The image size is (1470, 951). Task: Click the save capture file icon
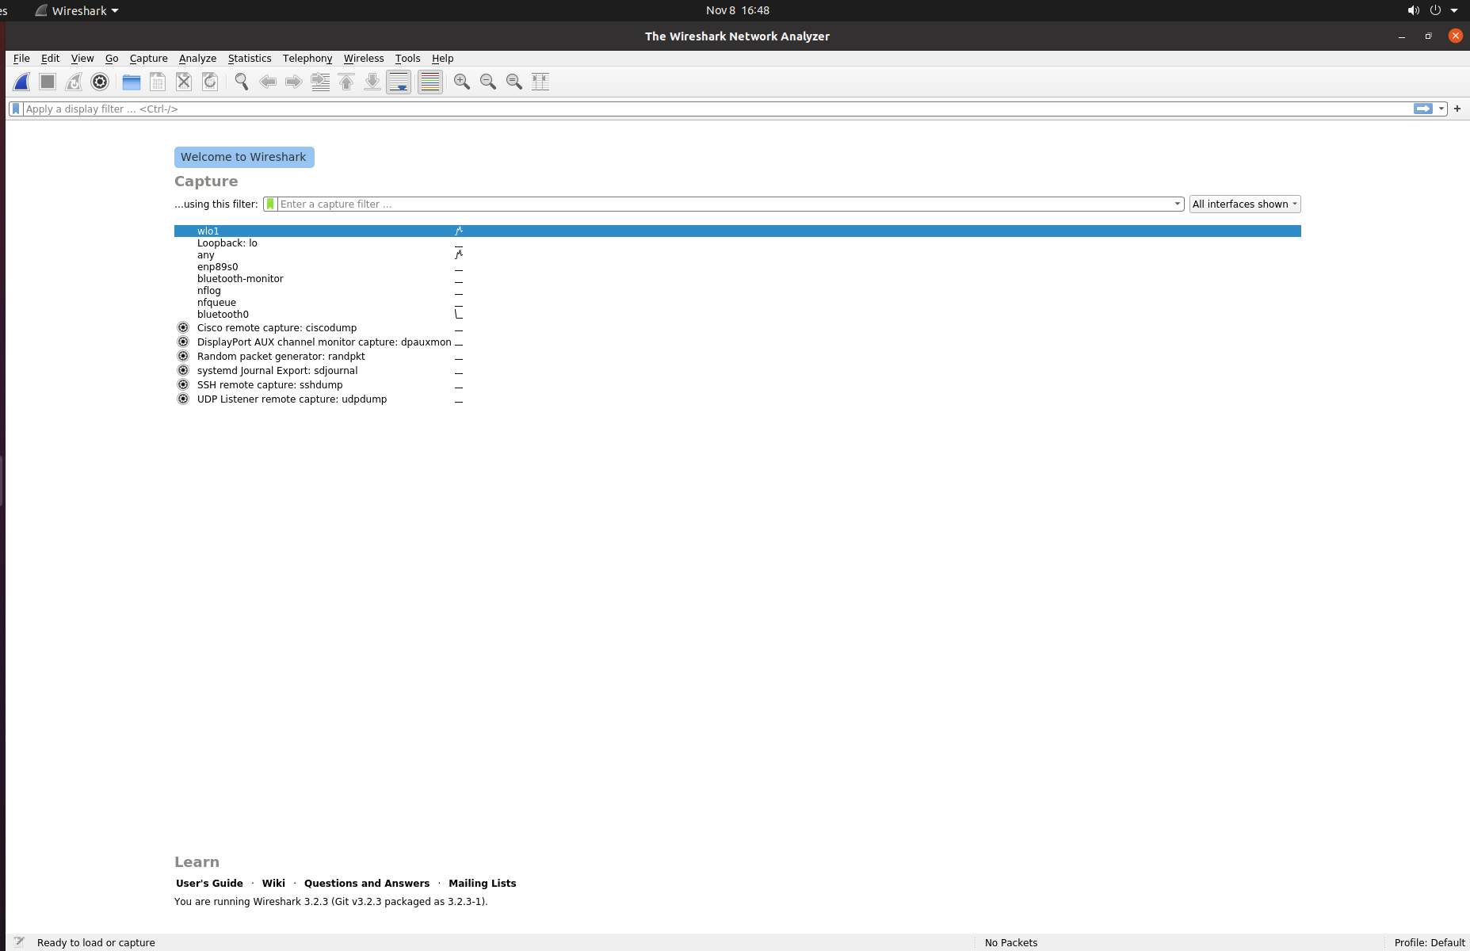click(x=158, y=82)
